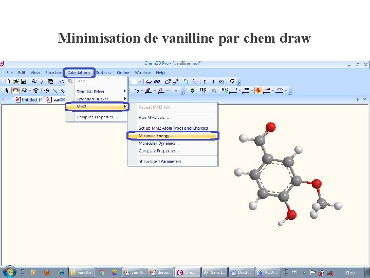Click the hydroxyl oxygen atom in molecule
The image size is (370, 278).
pos(292,214)
